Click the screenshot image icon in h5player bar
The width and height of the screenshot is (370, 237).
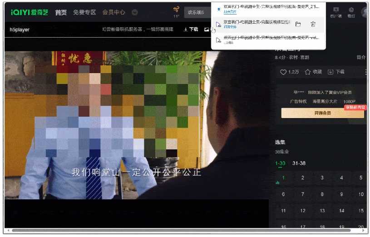click(x=207, y=30)
